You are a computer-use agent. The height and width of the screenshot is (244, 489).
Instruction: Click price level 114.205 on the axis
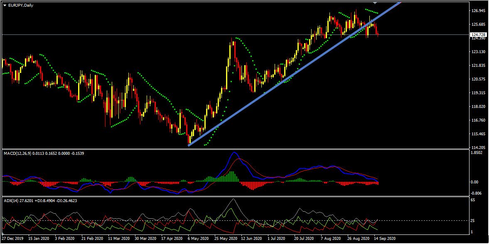(478, 147)
